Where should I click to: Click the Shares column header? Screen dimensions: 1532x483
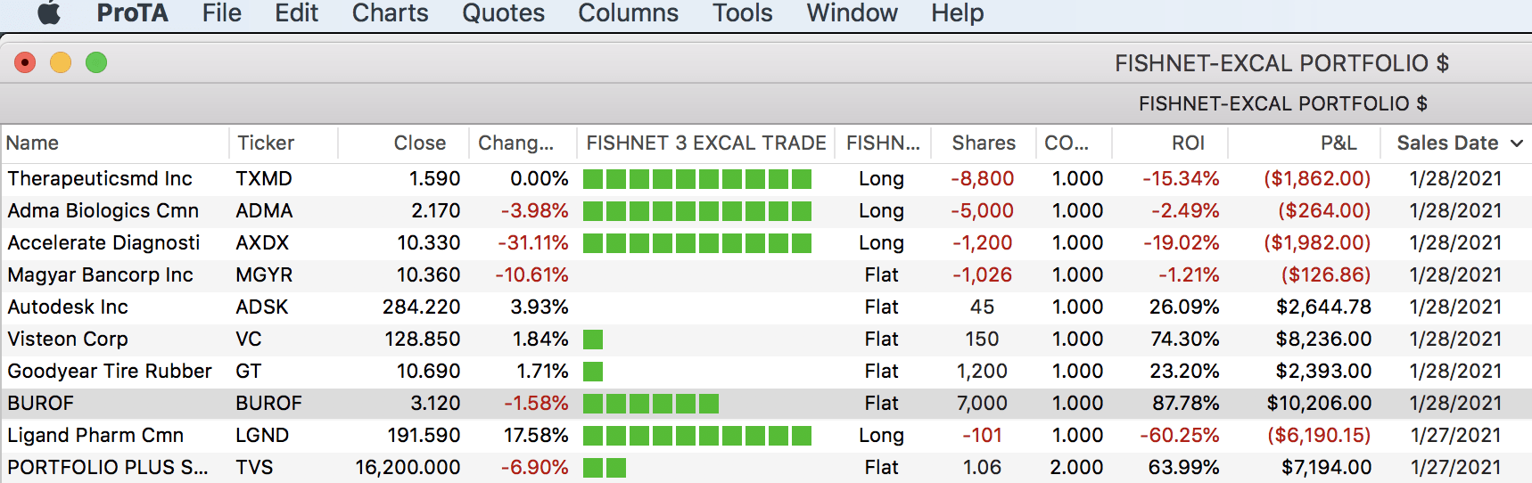(x=984, y=143)
